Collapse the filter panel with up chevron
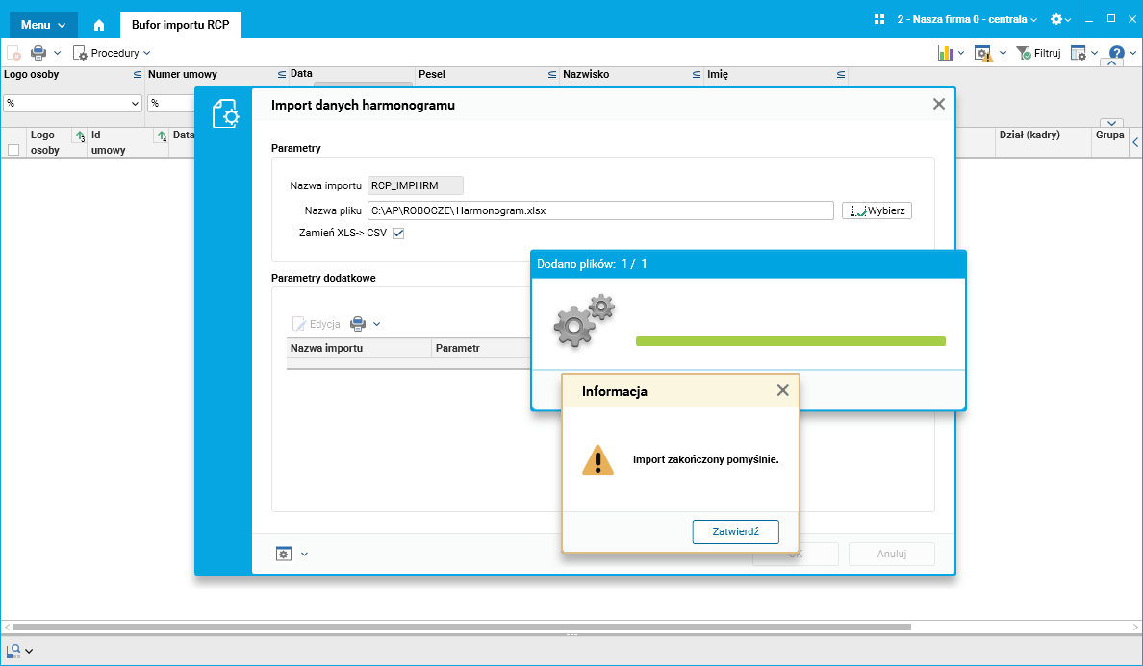1143x666 pixels. coord(1111,63)
